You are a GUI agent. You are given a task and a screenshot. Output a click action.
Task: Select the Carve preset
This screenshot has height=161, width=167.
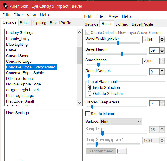pos(11,50)
